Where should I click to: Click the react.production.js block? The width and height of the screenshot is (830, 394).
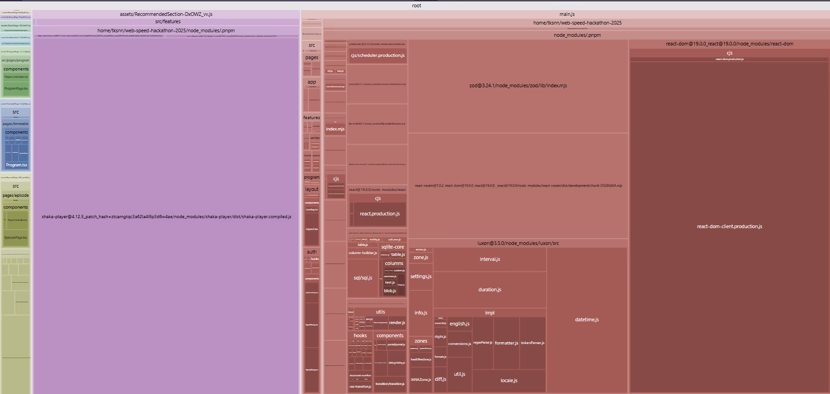point(380,214)
